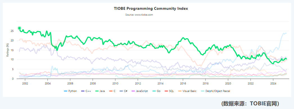294x109 pixels.
Task: Click the green Java data point marker
Action: [19, 28]
